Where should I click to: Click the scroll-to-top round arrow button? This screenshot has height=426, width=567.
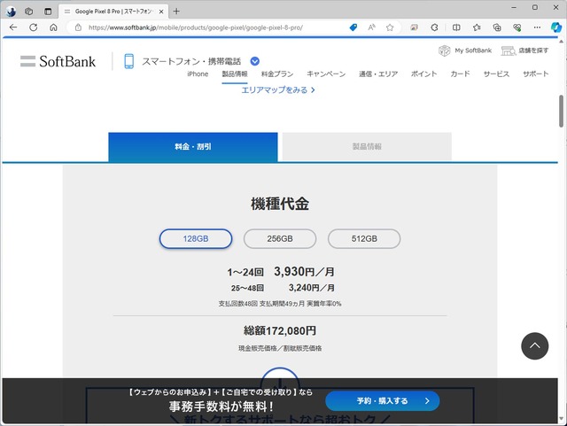(x=535, y=345)
